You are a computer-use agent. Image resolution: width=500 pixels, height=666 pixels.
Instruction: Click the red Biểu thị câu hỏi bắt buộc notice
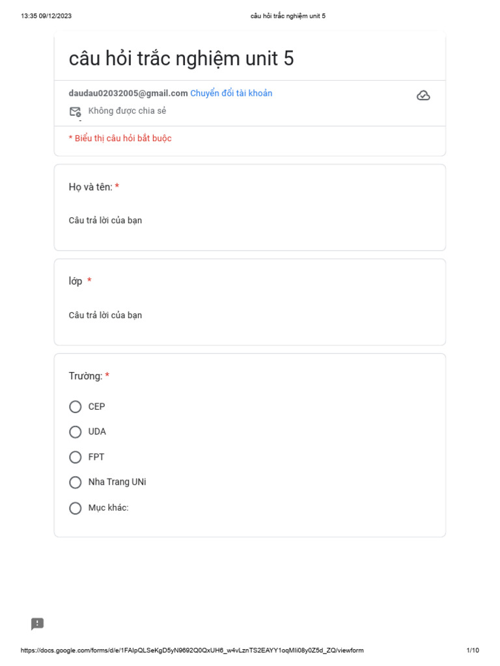pyautogui.click(x=120, y=139)
